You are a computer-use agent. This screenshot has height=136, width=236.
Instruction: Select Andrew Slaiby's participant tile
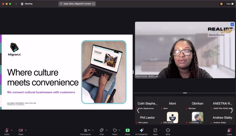(223, 118)
